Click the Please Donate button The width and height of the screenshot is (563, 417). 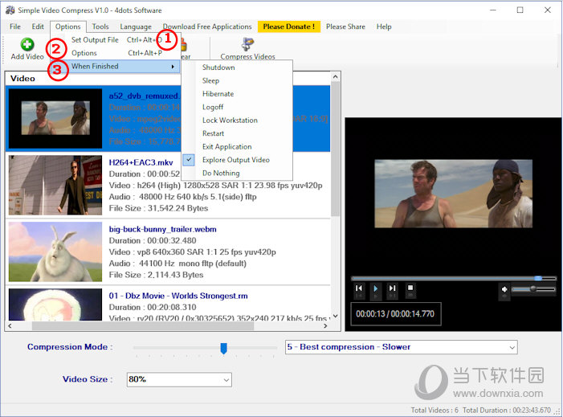tap(288, 27)
